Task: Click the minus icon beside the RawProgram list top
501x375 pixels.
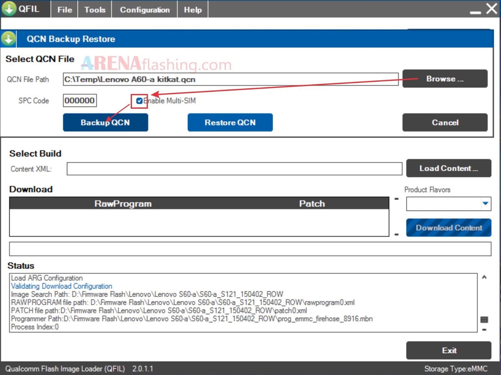Action: (397, 199)
